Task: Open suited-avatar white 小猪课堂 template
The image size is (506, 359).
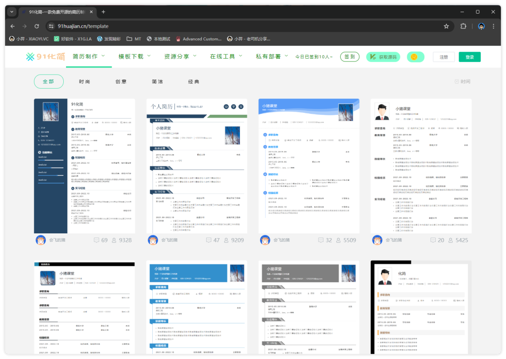Action: point(421,166)
